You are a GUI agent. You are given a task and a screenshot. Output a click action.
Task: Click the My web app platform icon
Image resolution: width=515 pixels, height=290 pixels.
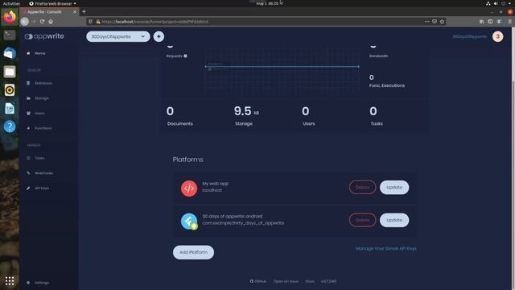pos(189,188)
